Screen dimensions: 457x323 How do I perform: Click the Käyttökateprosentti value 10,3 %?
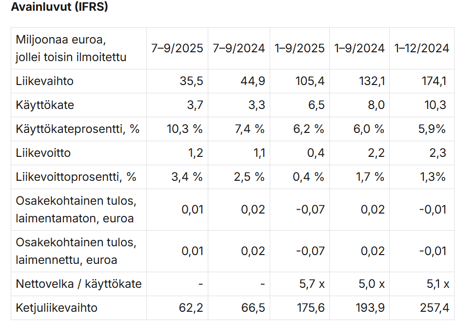pyautogui.click(x=186, y=129)
